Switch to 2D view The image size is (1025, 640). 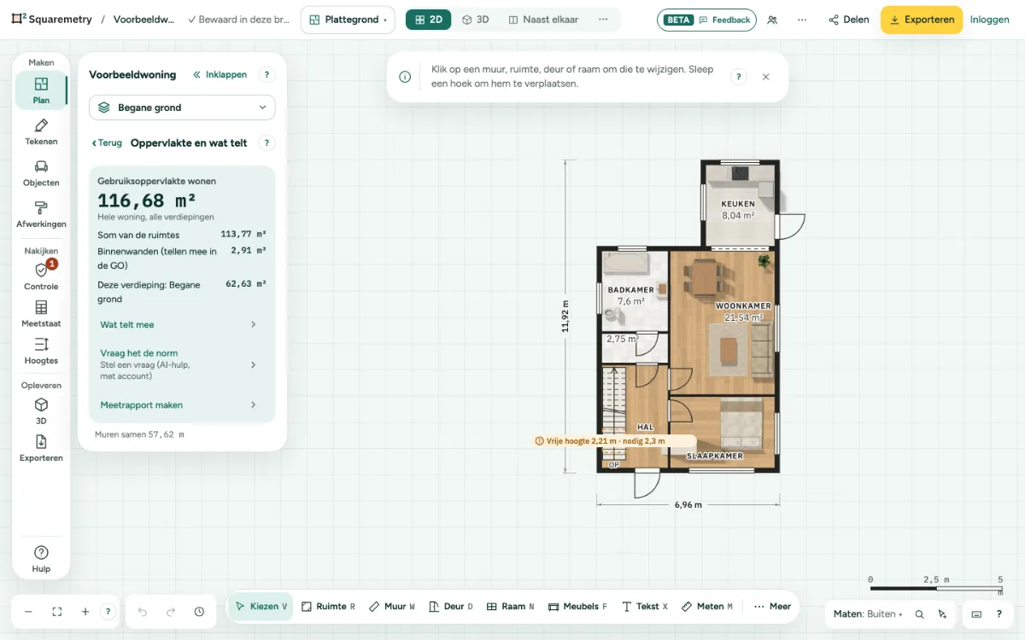point(429,20)
